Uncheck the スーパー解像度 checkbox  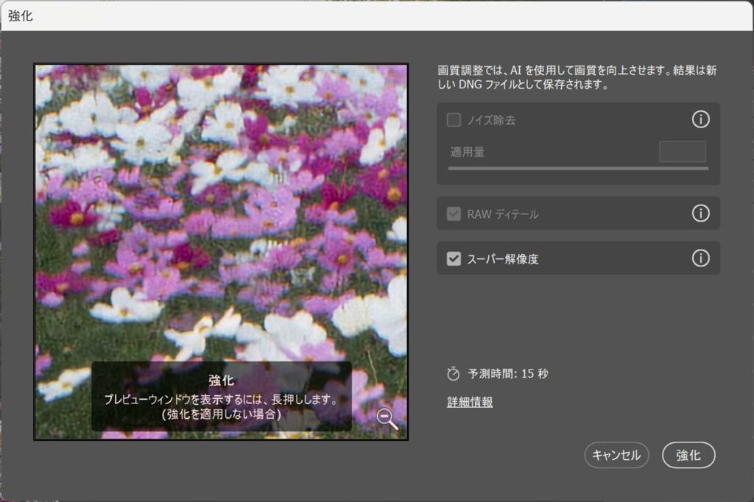tap(454, 258)
